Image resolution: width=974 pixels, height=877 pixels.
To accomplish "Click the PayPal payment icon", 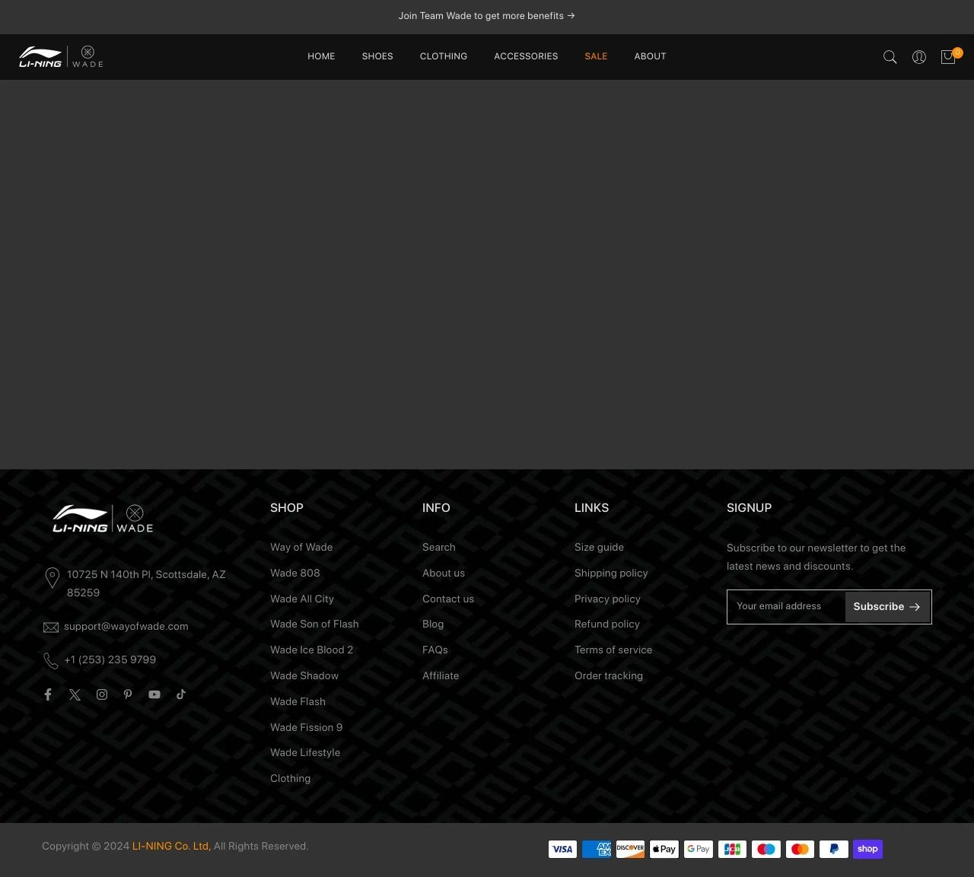I will (834, 849).
